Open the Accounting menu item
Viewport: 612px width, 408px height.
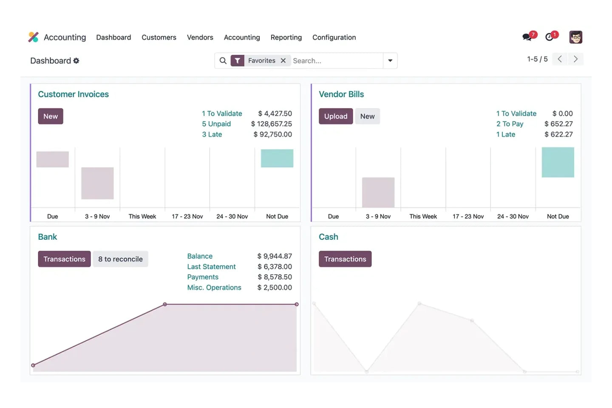pos(242,37)
